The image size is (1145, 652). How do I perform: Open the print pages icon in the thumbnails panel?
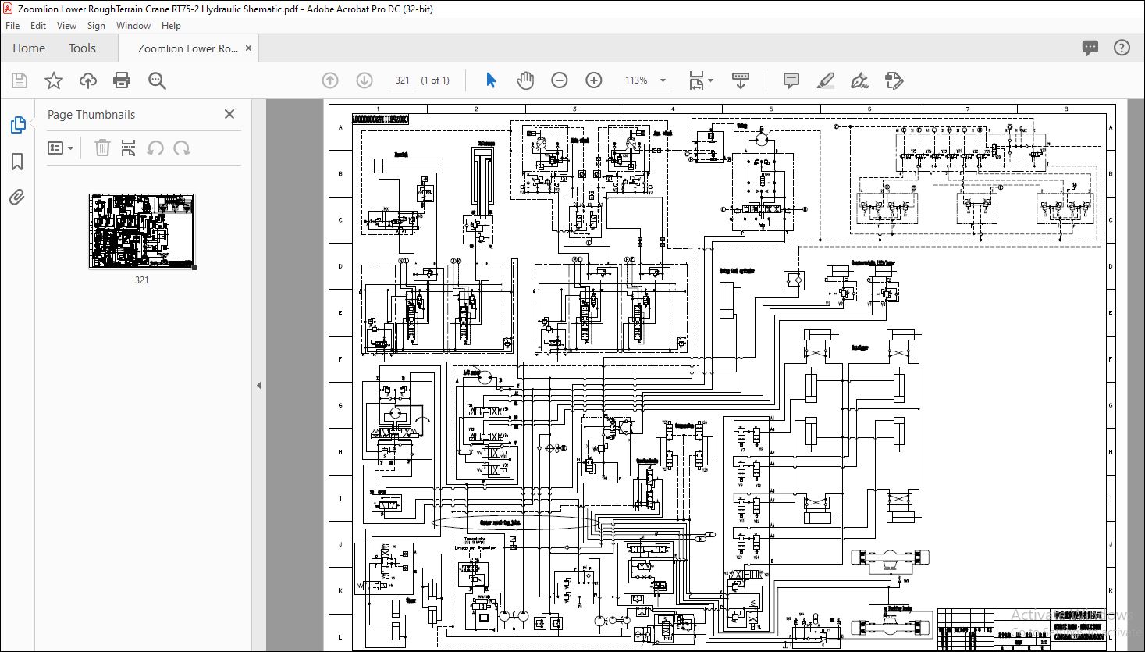pos(129,148)
